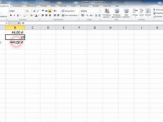Open the Team tab

(117, 6)
